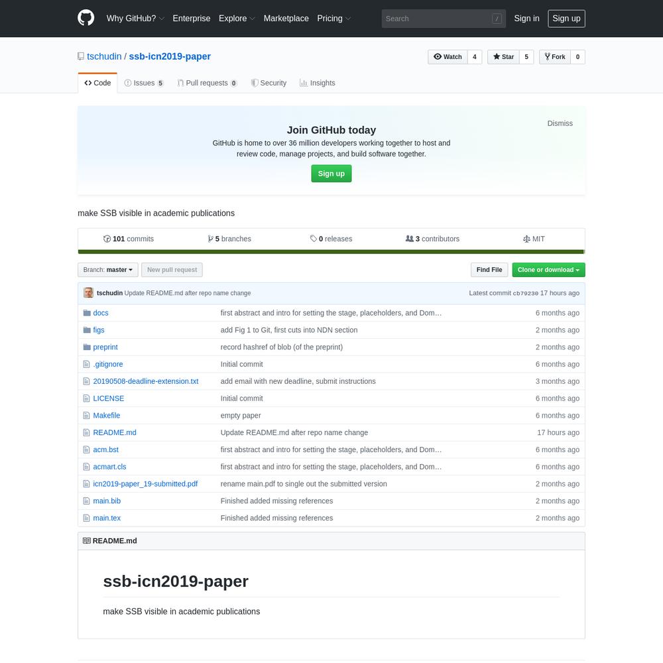Click the commits history clock icon
The width and height of the screenshot is (663, 663).
pyautogui.click(x=107, y=239)
